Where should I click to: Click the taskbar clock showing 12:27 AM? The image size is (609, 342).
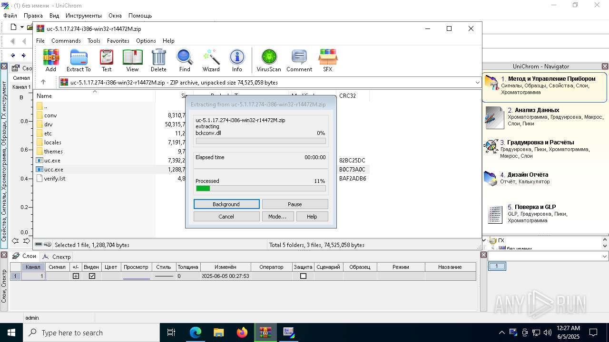pyautogui.click(x=569, y=332)
